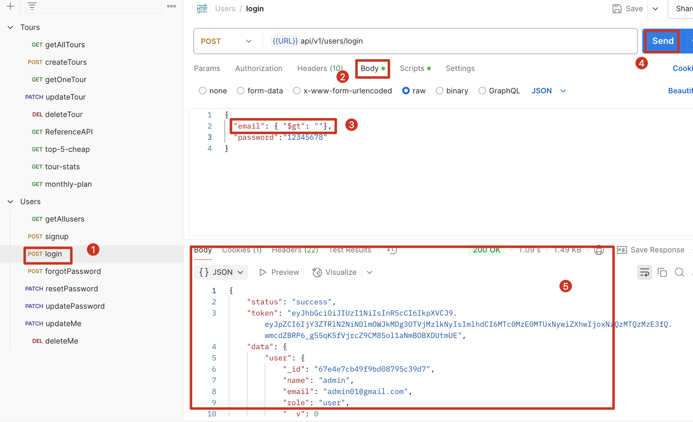The image size is (693, 422).
Task: Click the Save floppy disk icon
Action: (617, 9)
